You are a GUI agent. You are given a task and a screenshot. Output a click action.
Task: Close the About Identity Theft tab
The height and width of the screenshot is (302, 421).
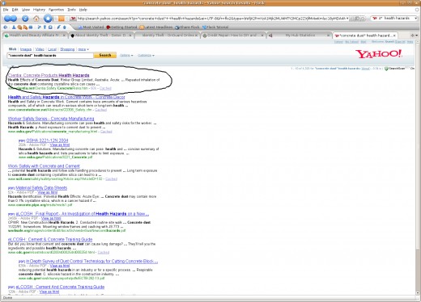point(130,36)
